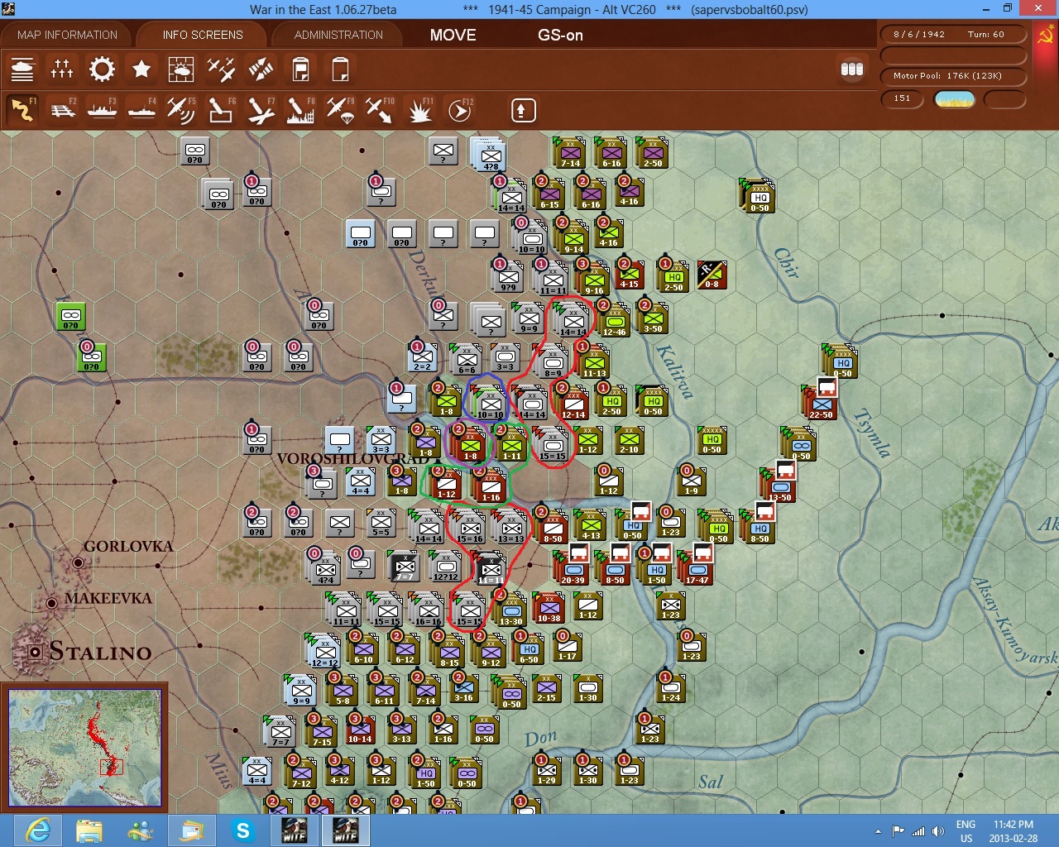The height and width of the screenshot is (847, 1059).
Task: Click the 151 value box
Action: point(903,99)
